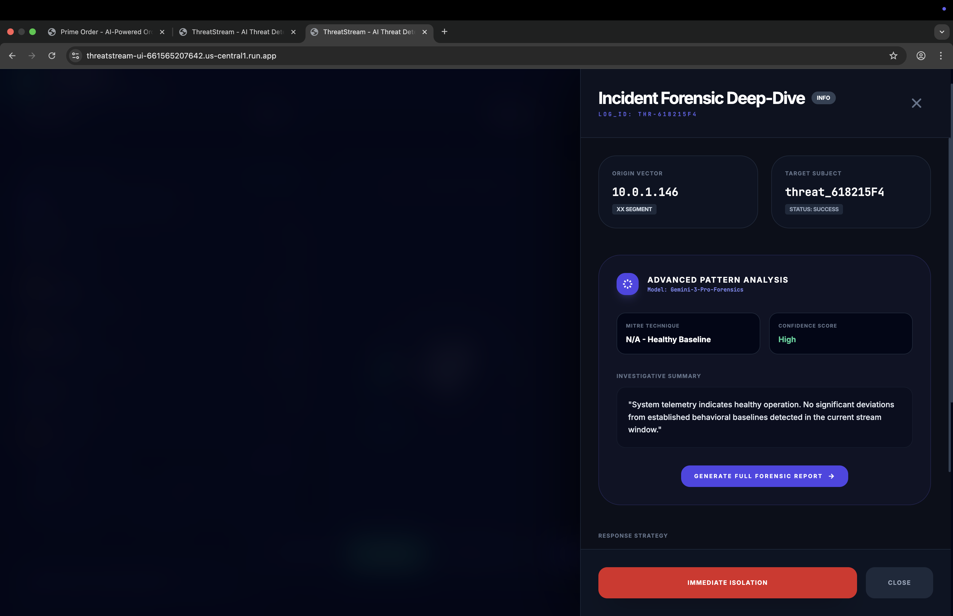Click the INFO severity badge
953x616 pixels.
823,98
